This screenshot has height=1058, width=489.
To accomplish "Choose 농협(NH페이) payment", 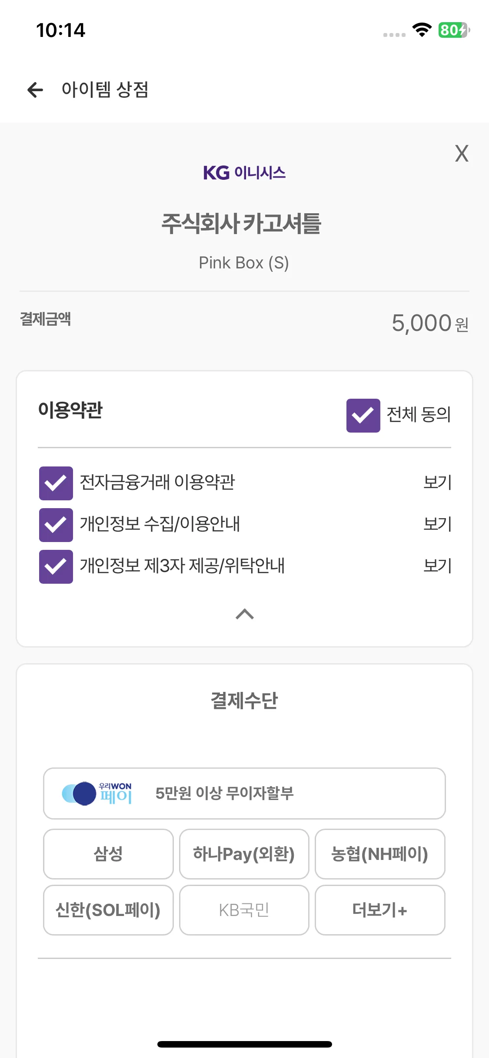I will (x=380, y=854).
